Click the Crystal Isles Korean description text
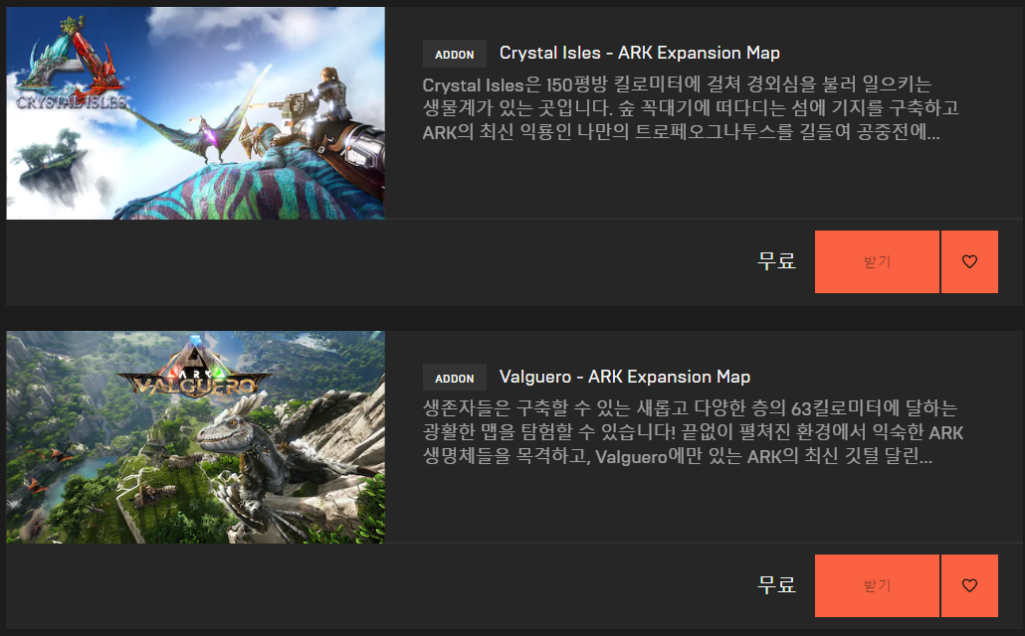Viewport: 1025px width, 636px height. (x=691, y=108)
